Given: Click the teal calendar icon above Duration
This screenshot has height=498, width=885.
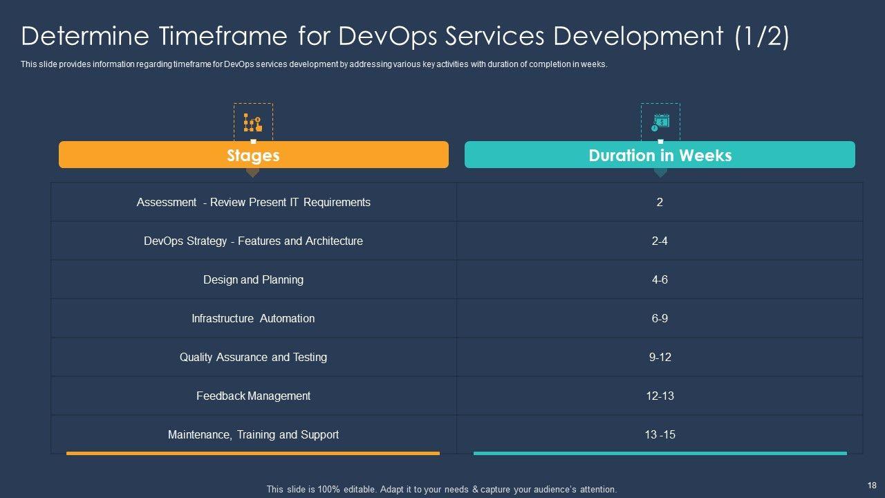Looking at the screenshot, I should 660,122.
